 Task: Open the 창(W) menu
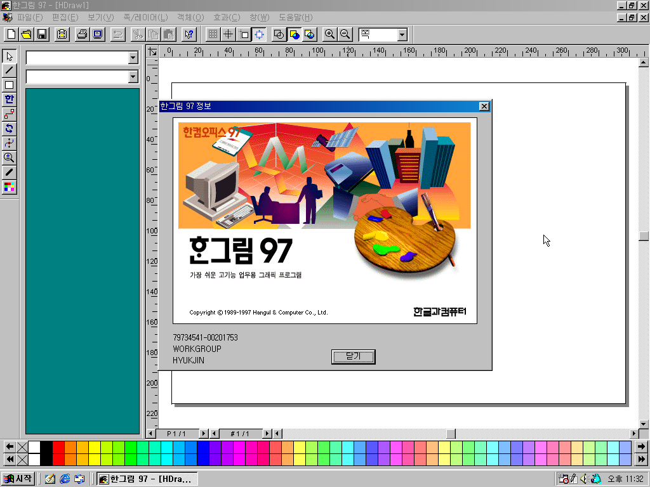260,17
